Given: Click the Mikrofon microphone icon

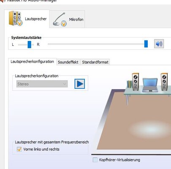Looking at the screenshot, I should tap(60, 19).
